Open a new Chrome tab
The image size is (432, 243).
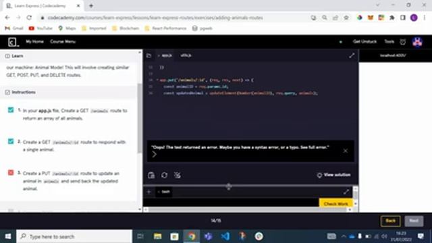tap(91, 5)
